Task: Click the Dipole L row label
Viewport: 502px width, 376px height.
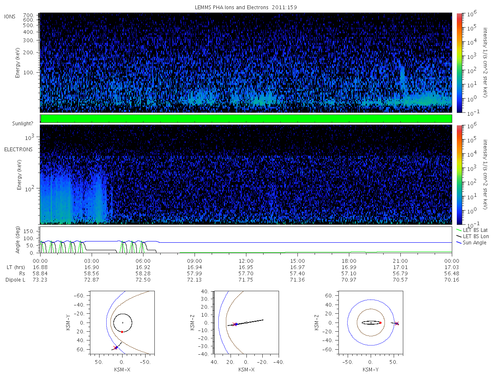Action: pyautogui.click(x=15, y=280)
